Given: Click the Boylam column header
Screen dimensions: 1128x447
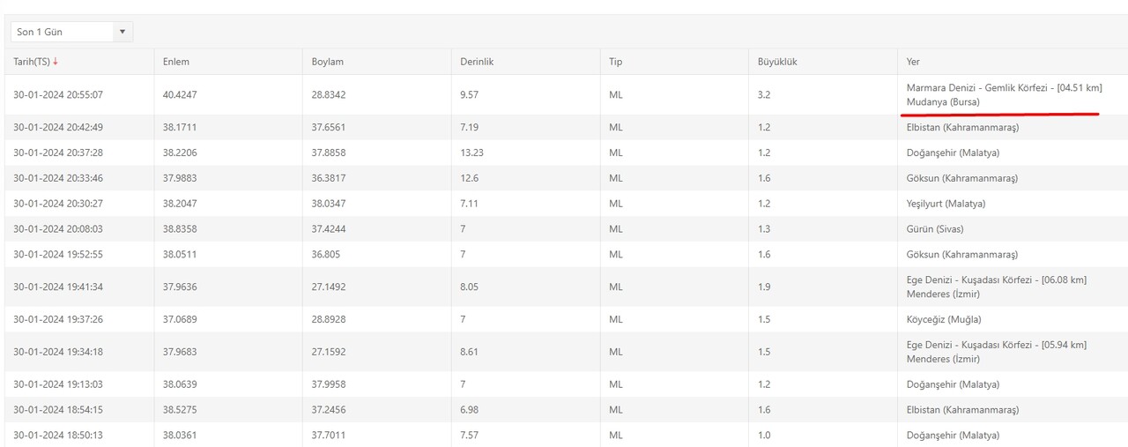Looking at the screenshot, I should pyautogui.click(x=328, y=62).
